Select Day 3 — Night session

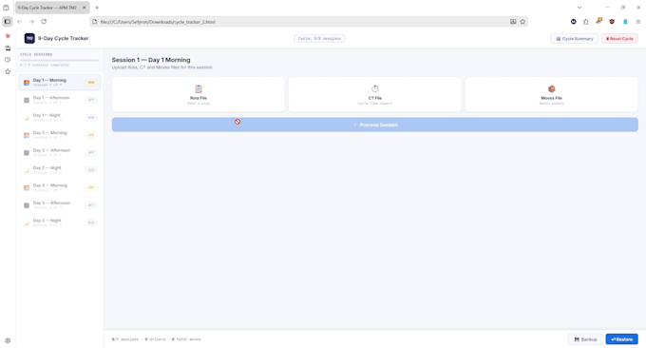coord(60,222)
